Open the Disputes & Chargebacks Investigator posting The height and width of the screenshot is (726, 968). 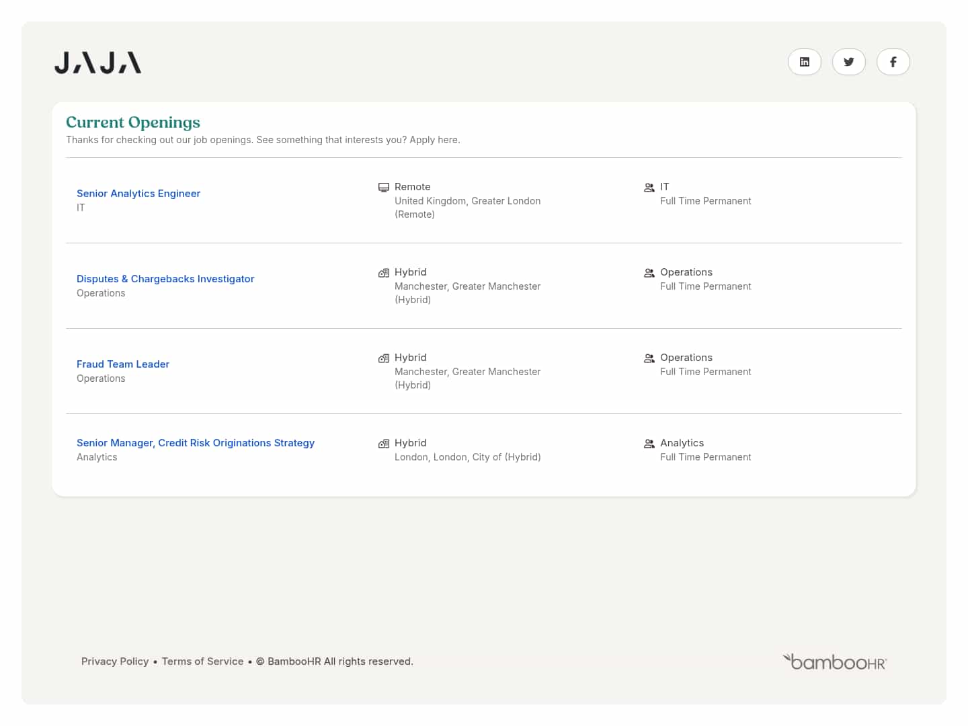point(165,279)
